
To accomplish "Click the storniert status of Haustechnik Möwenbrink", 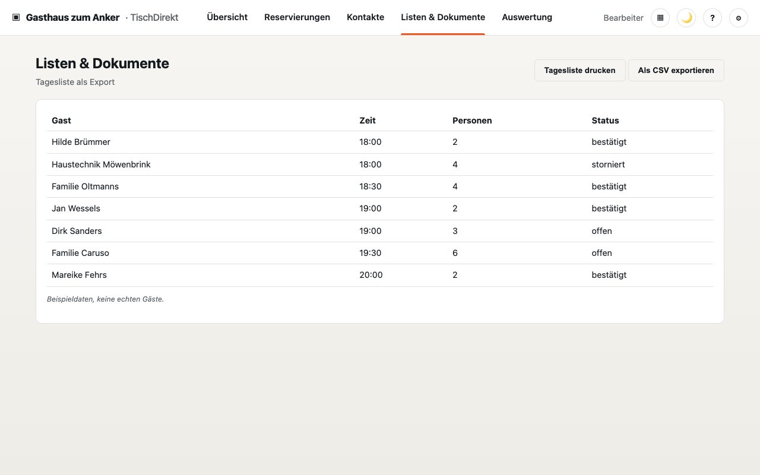I will tap(608, 164).
